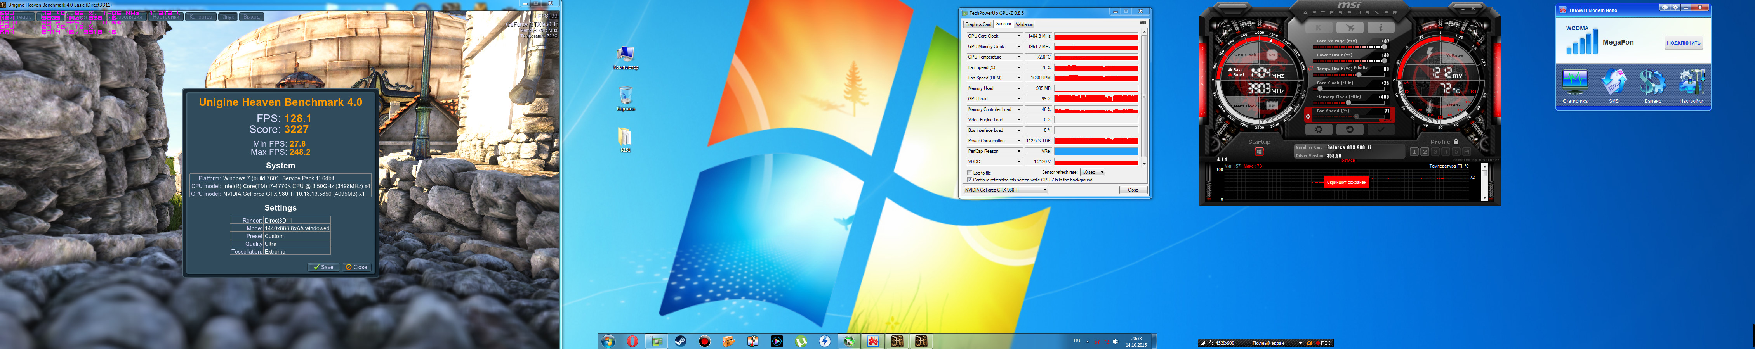Click the Kombustor K button in Afterburner

point(1319,28)
